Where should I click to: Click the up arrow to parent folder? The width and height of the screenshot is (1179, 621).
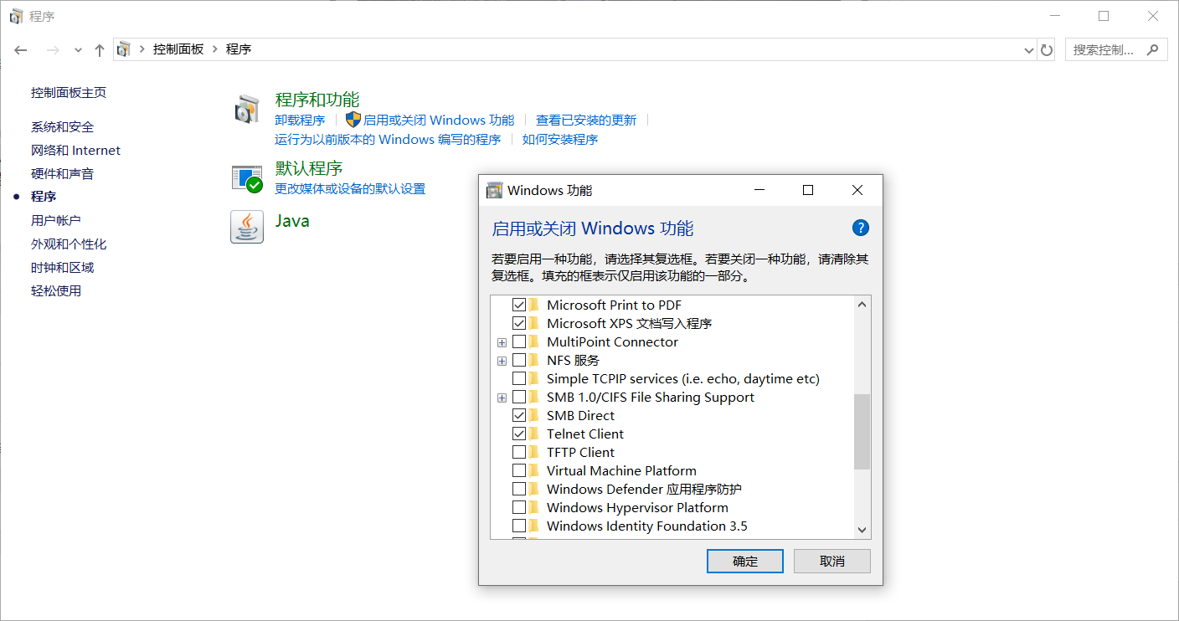coord(100,50)
